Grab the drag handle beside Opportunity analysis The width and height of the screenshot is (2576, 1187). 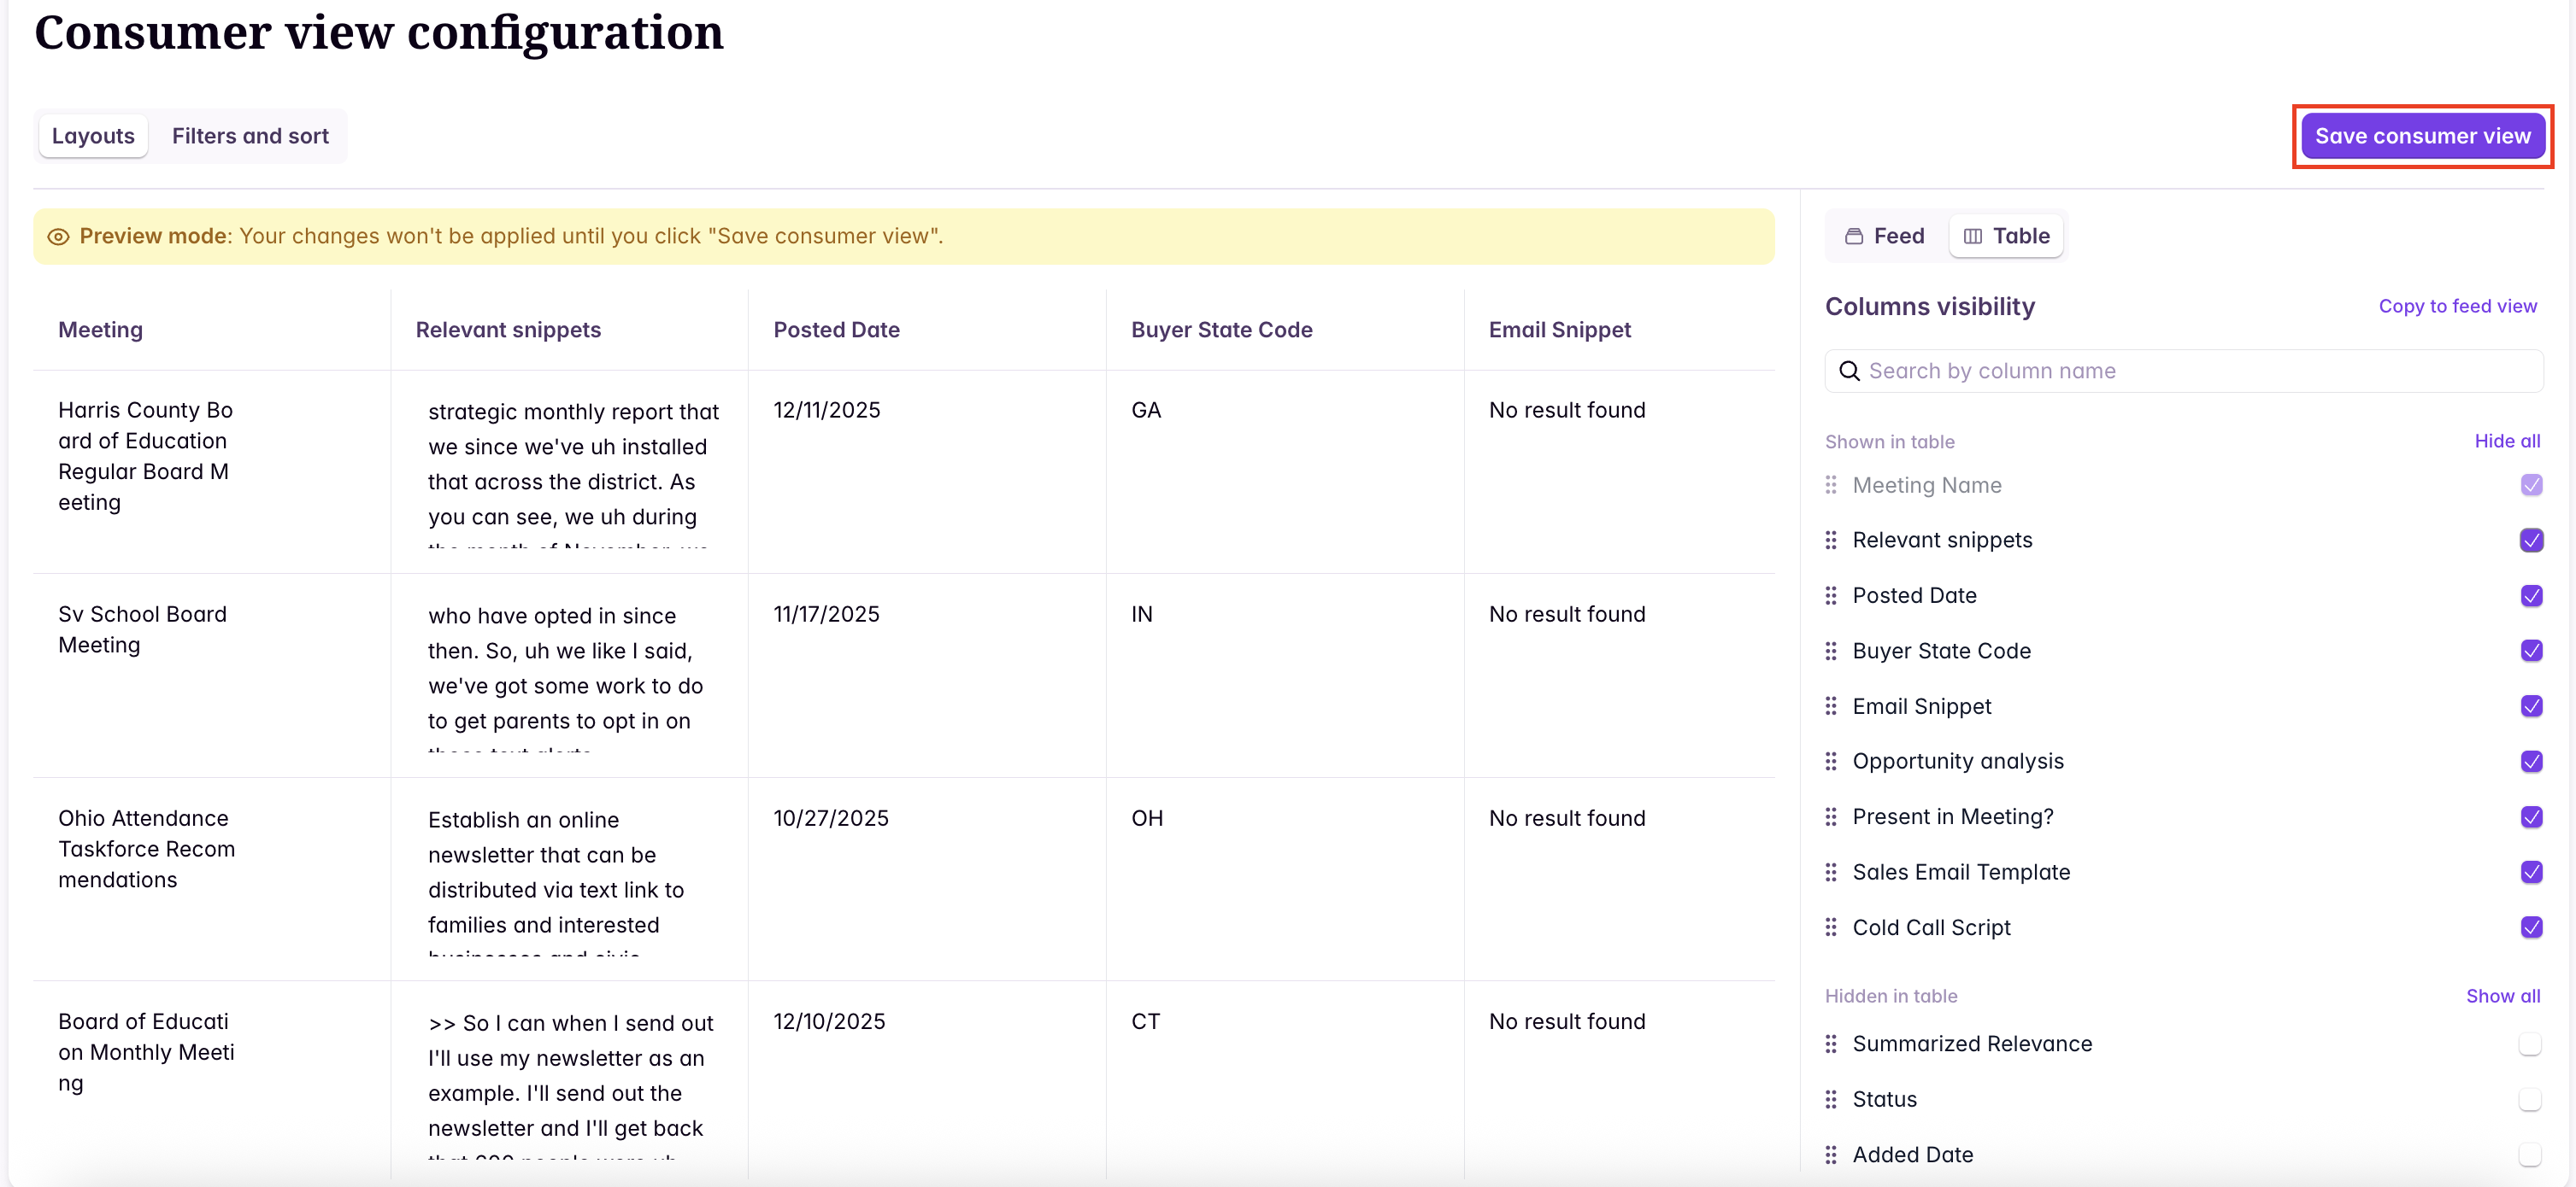pyautogui.click(x=1831, y=760)
